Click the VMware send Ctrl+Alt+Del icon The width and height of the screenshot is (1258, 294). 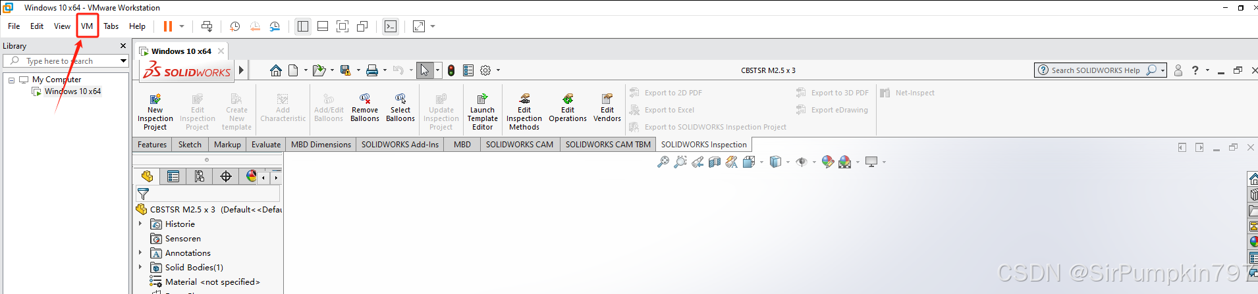(x=207, y=26)
